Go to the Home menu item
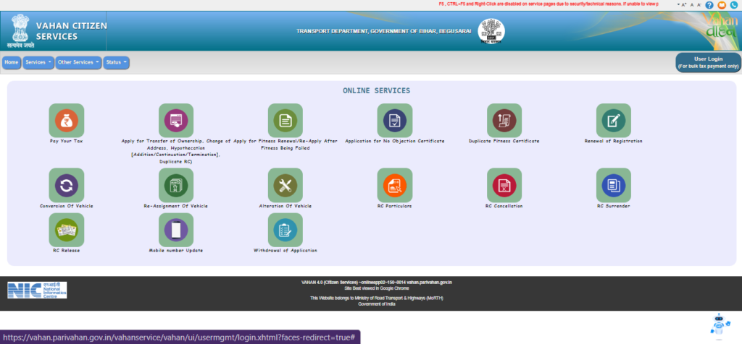 coord(12,63)
